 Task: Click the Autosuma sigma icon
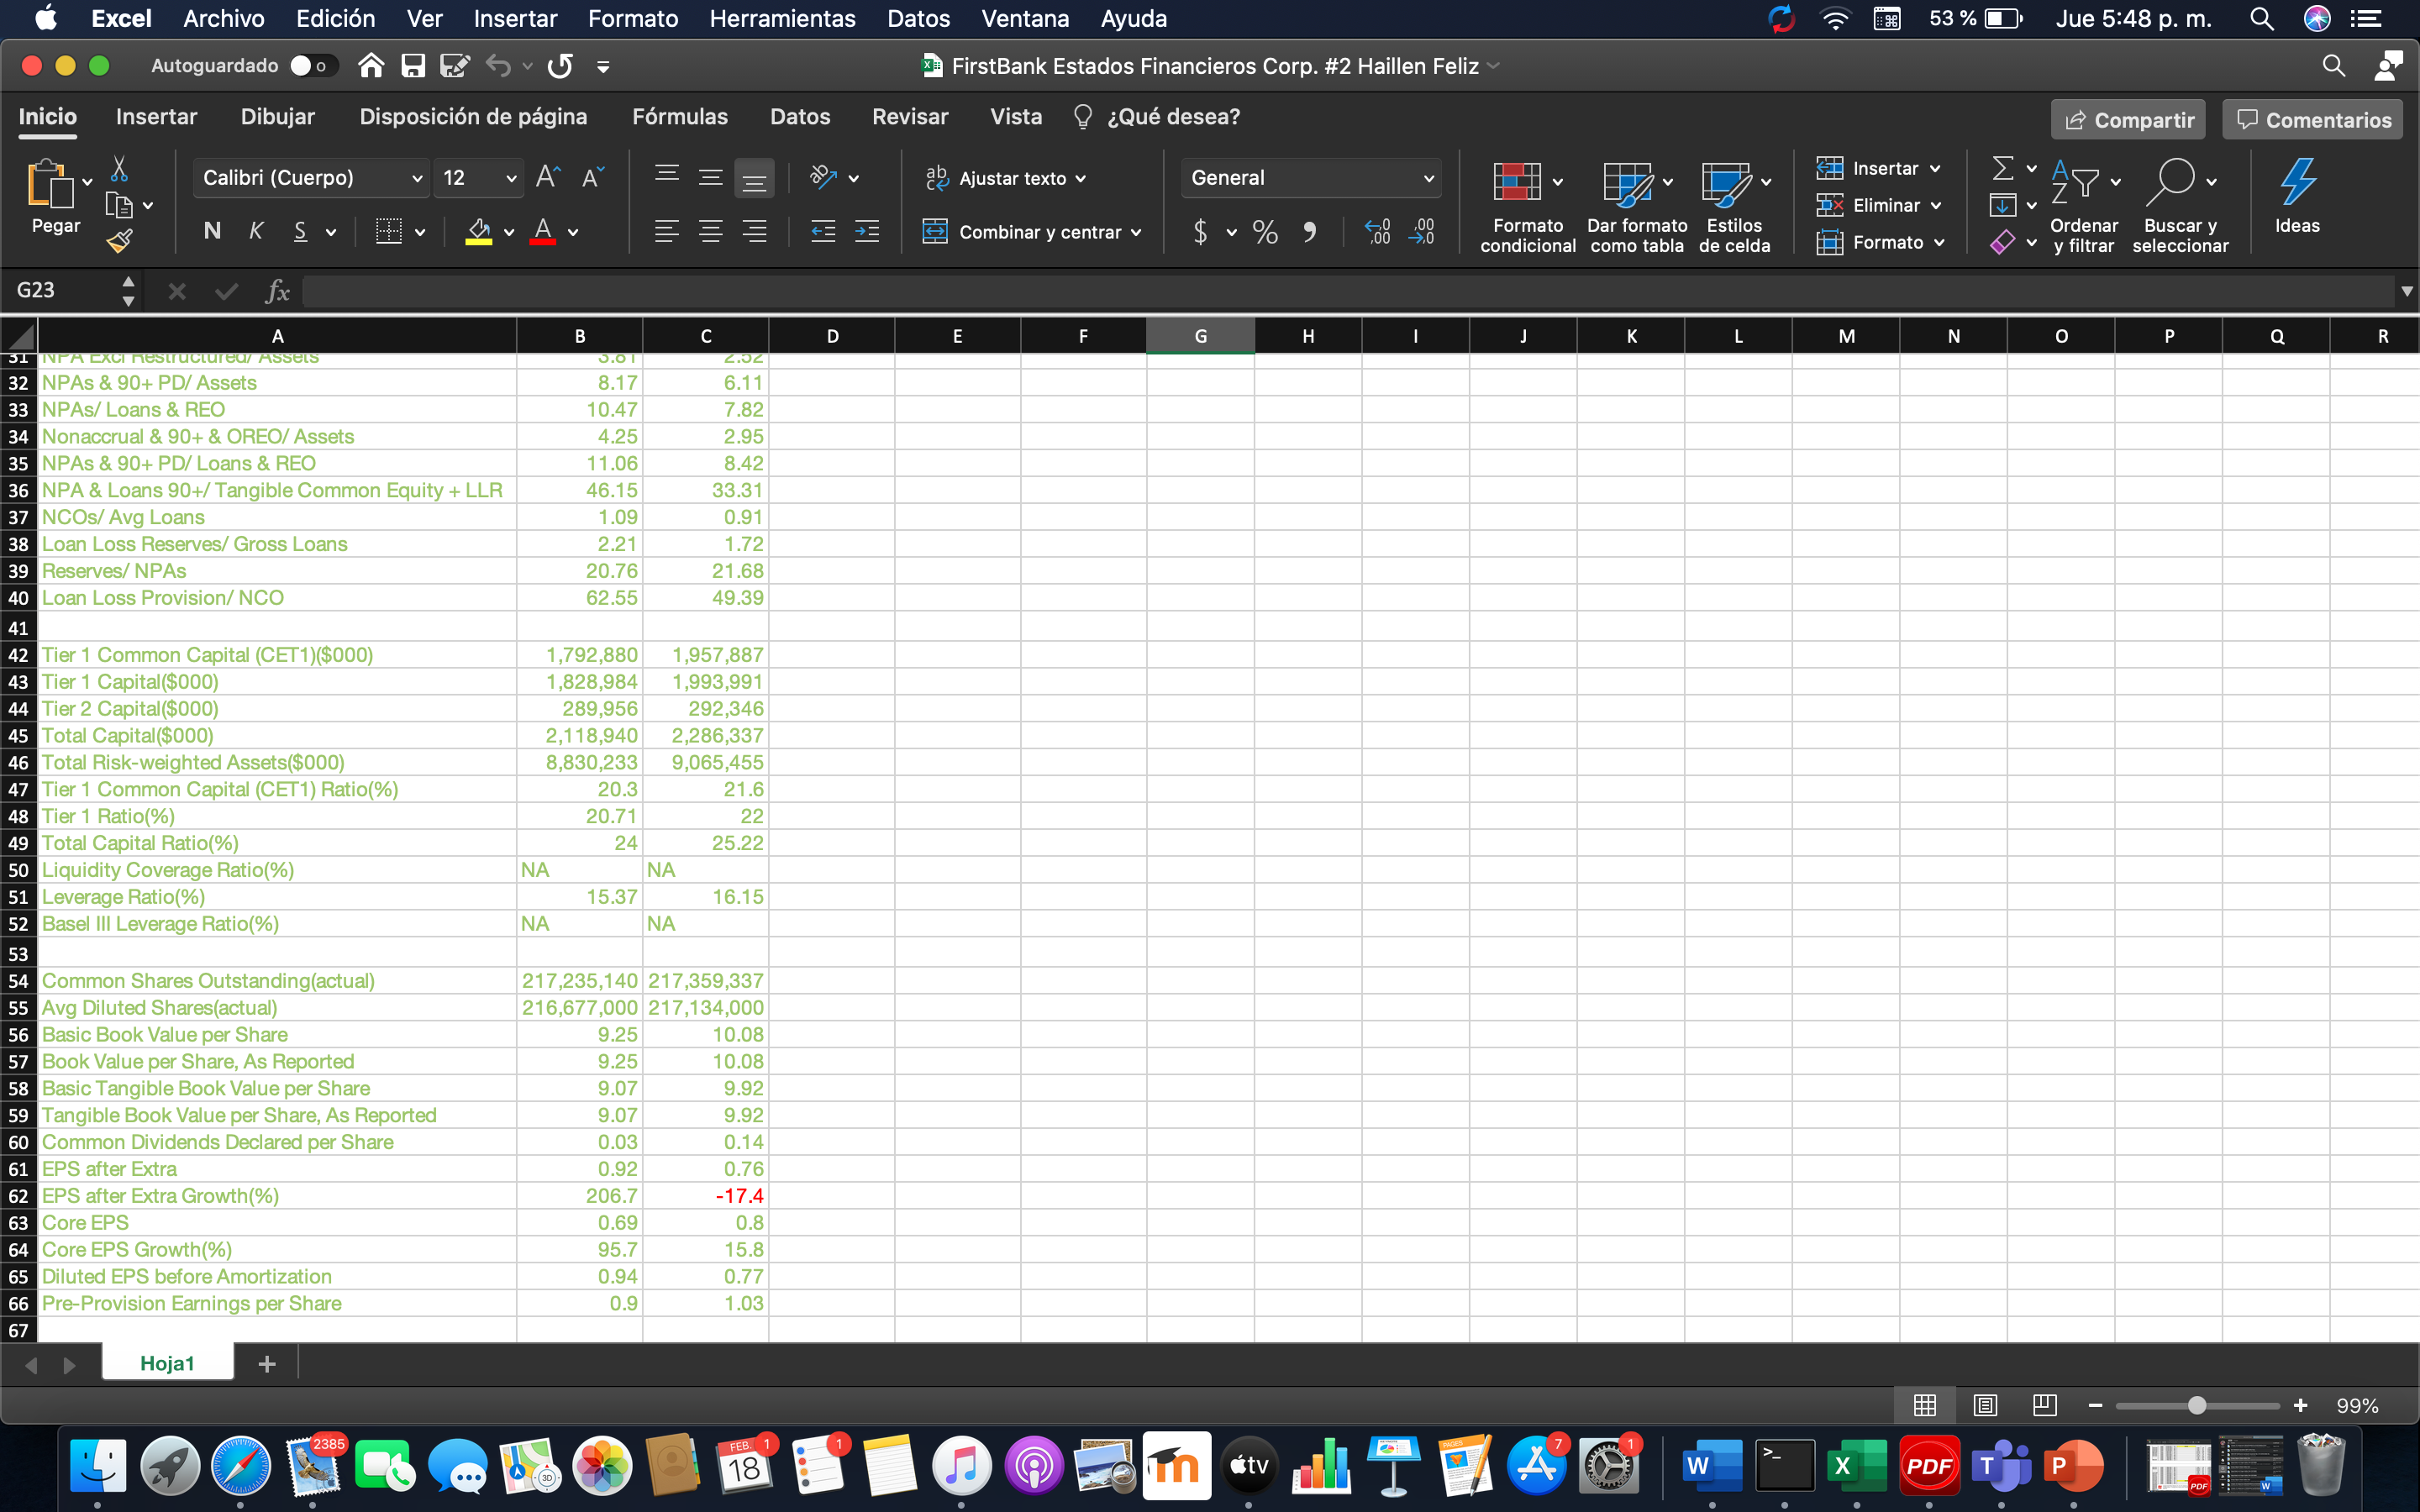2004,167
